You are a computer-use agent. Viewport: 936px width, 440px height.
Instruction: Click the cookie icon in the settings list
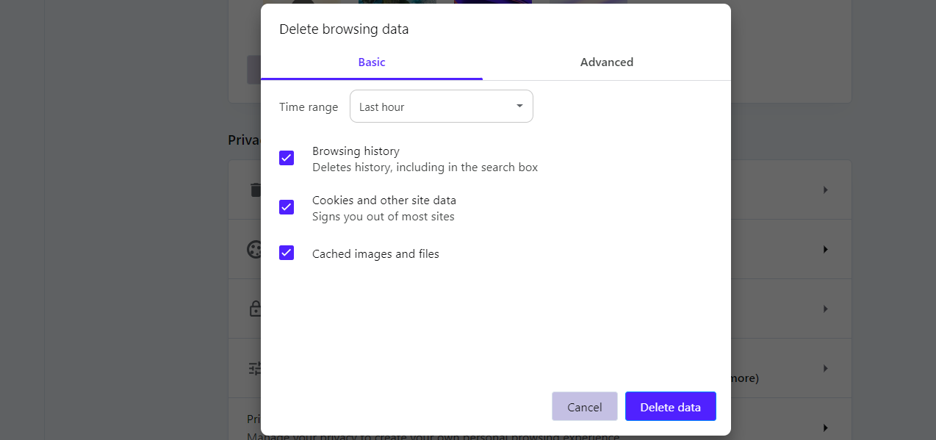(x=254, y=249)
